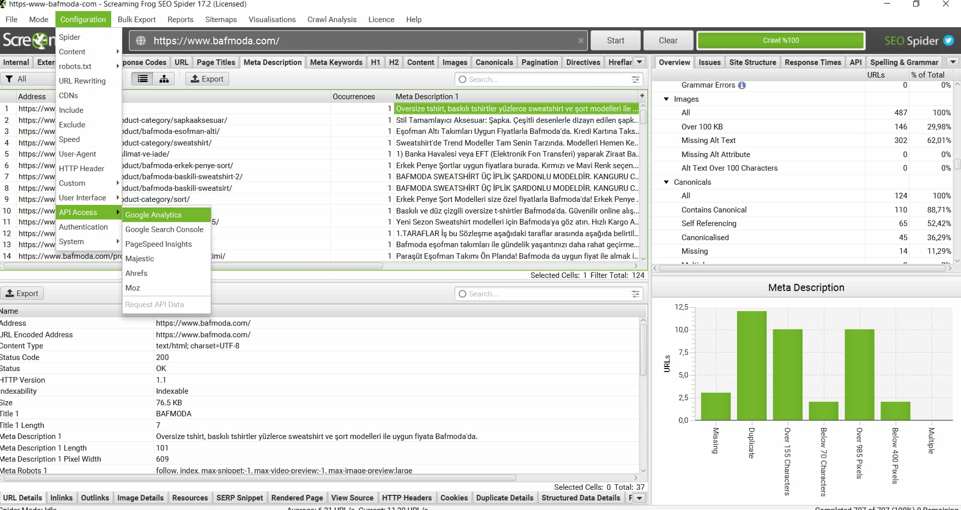Open filter options in top search box
961x510 pixels.
(x=636, y=80)
